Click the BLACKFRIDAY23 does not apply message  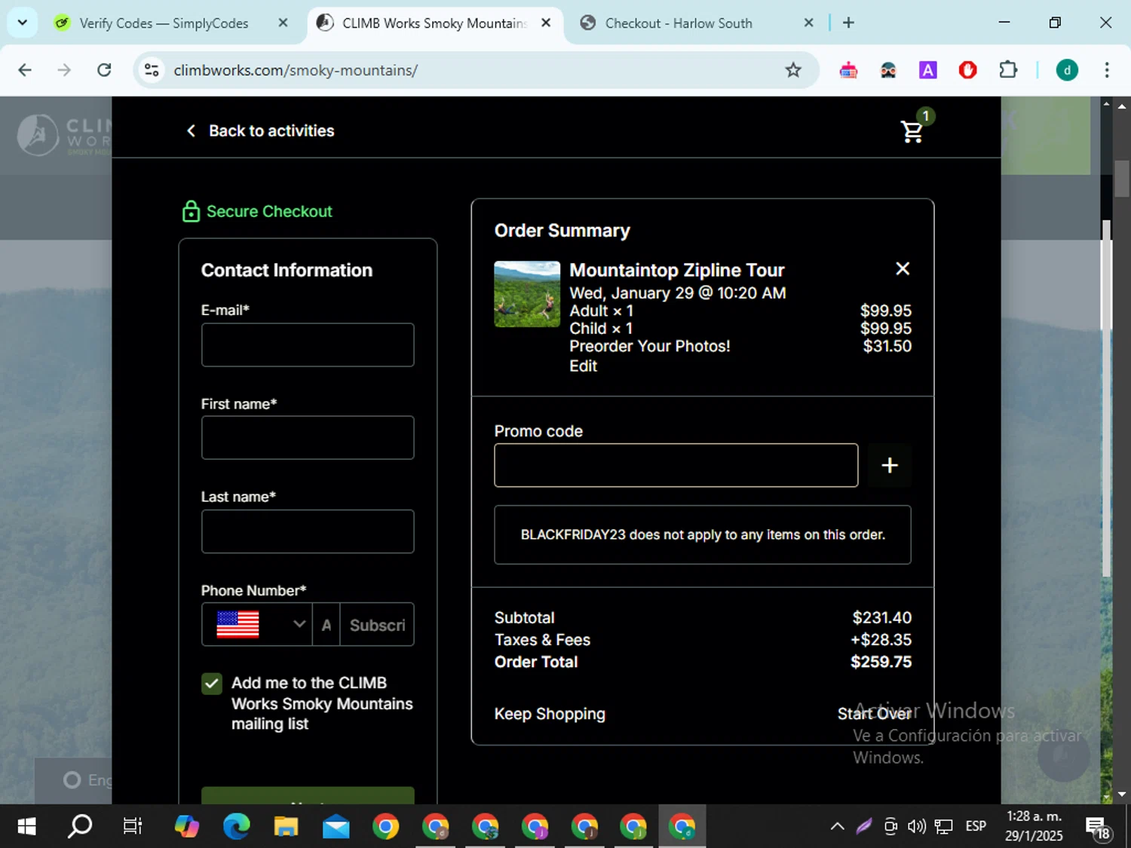coord(703,535)
